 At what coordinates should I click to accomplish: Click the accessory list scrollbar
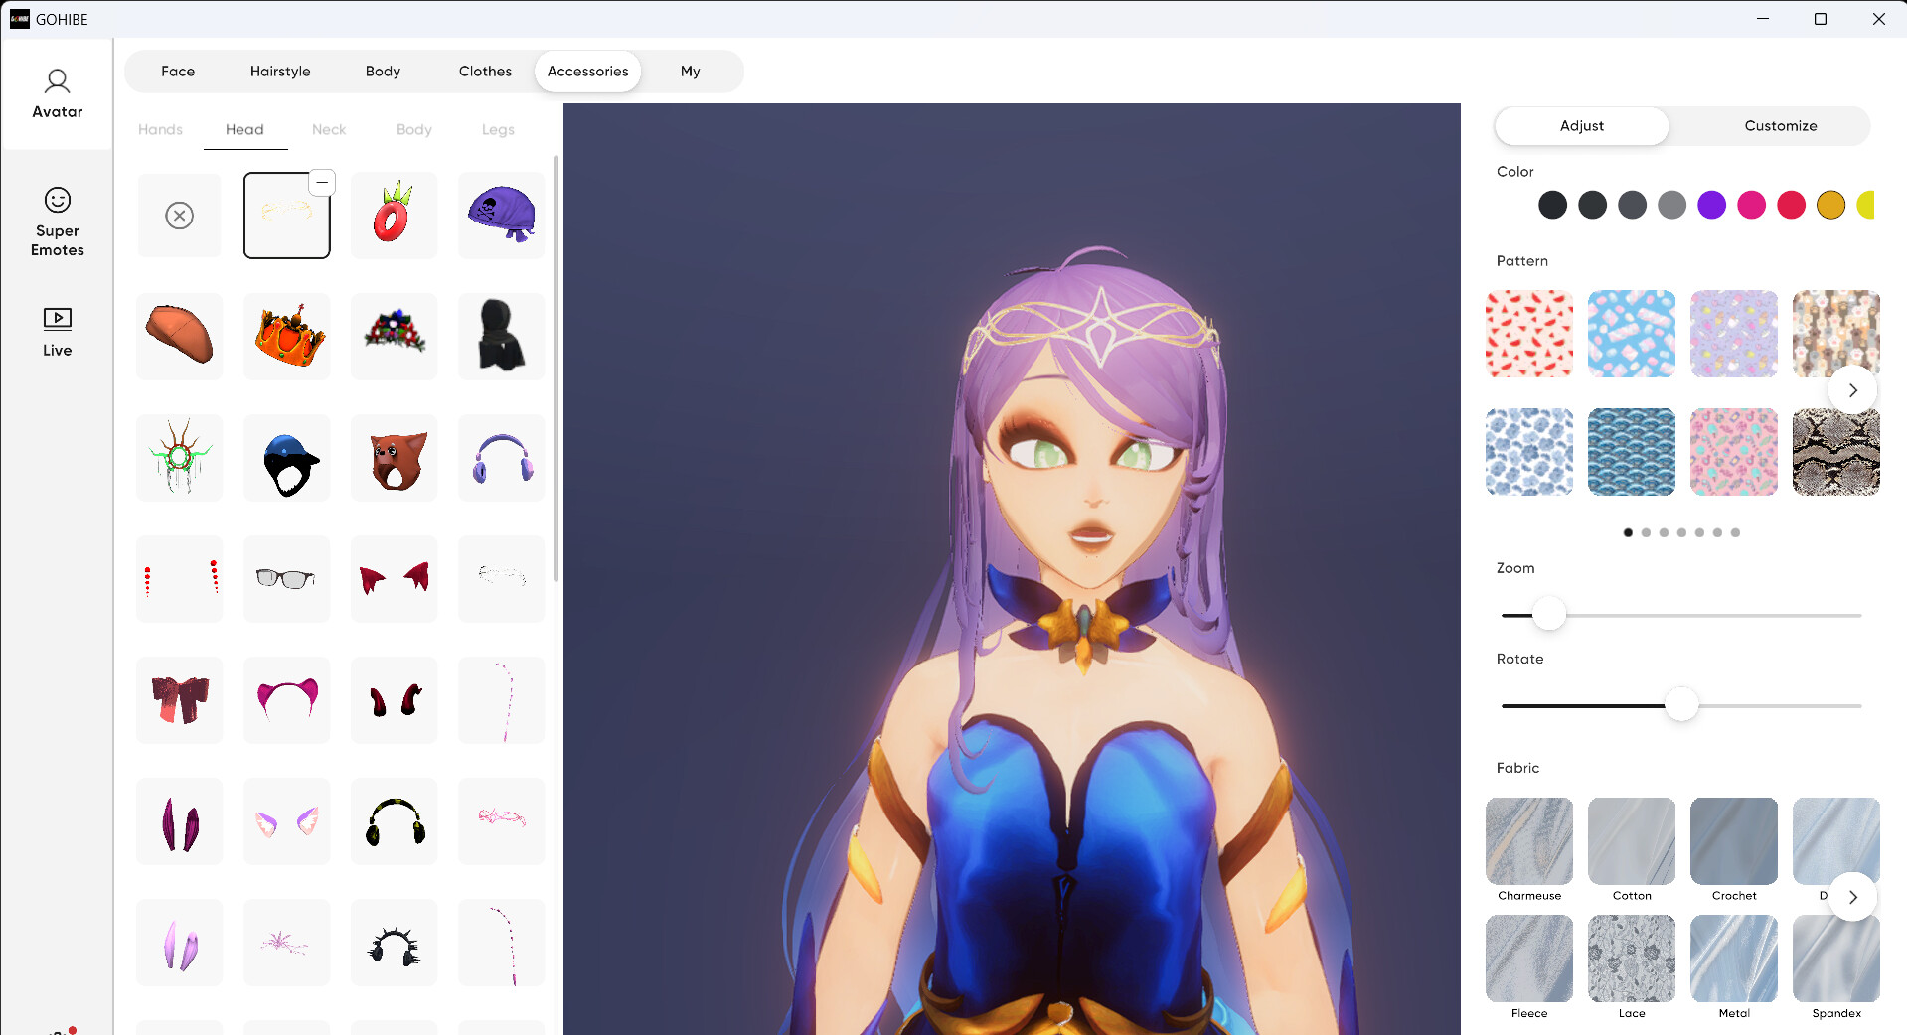556,368
